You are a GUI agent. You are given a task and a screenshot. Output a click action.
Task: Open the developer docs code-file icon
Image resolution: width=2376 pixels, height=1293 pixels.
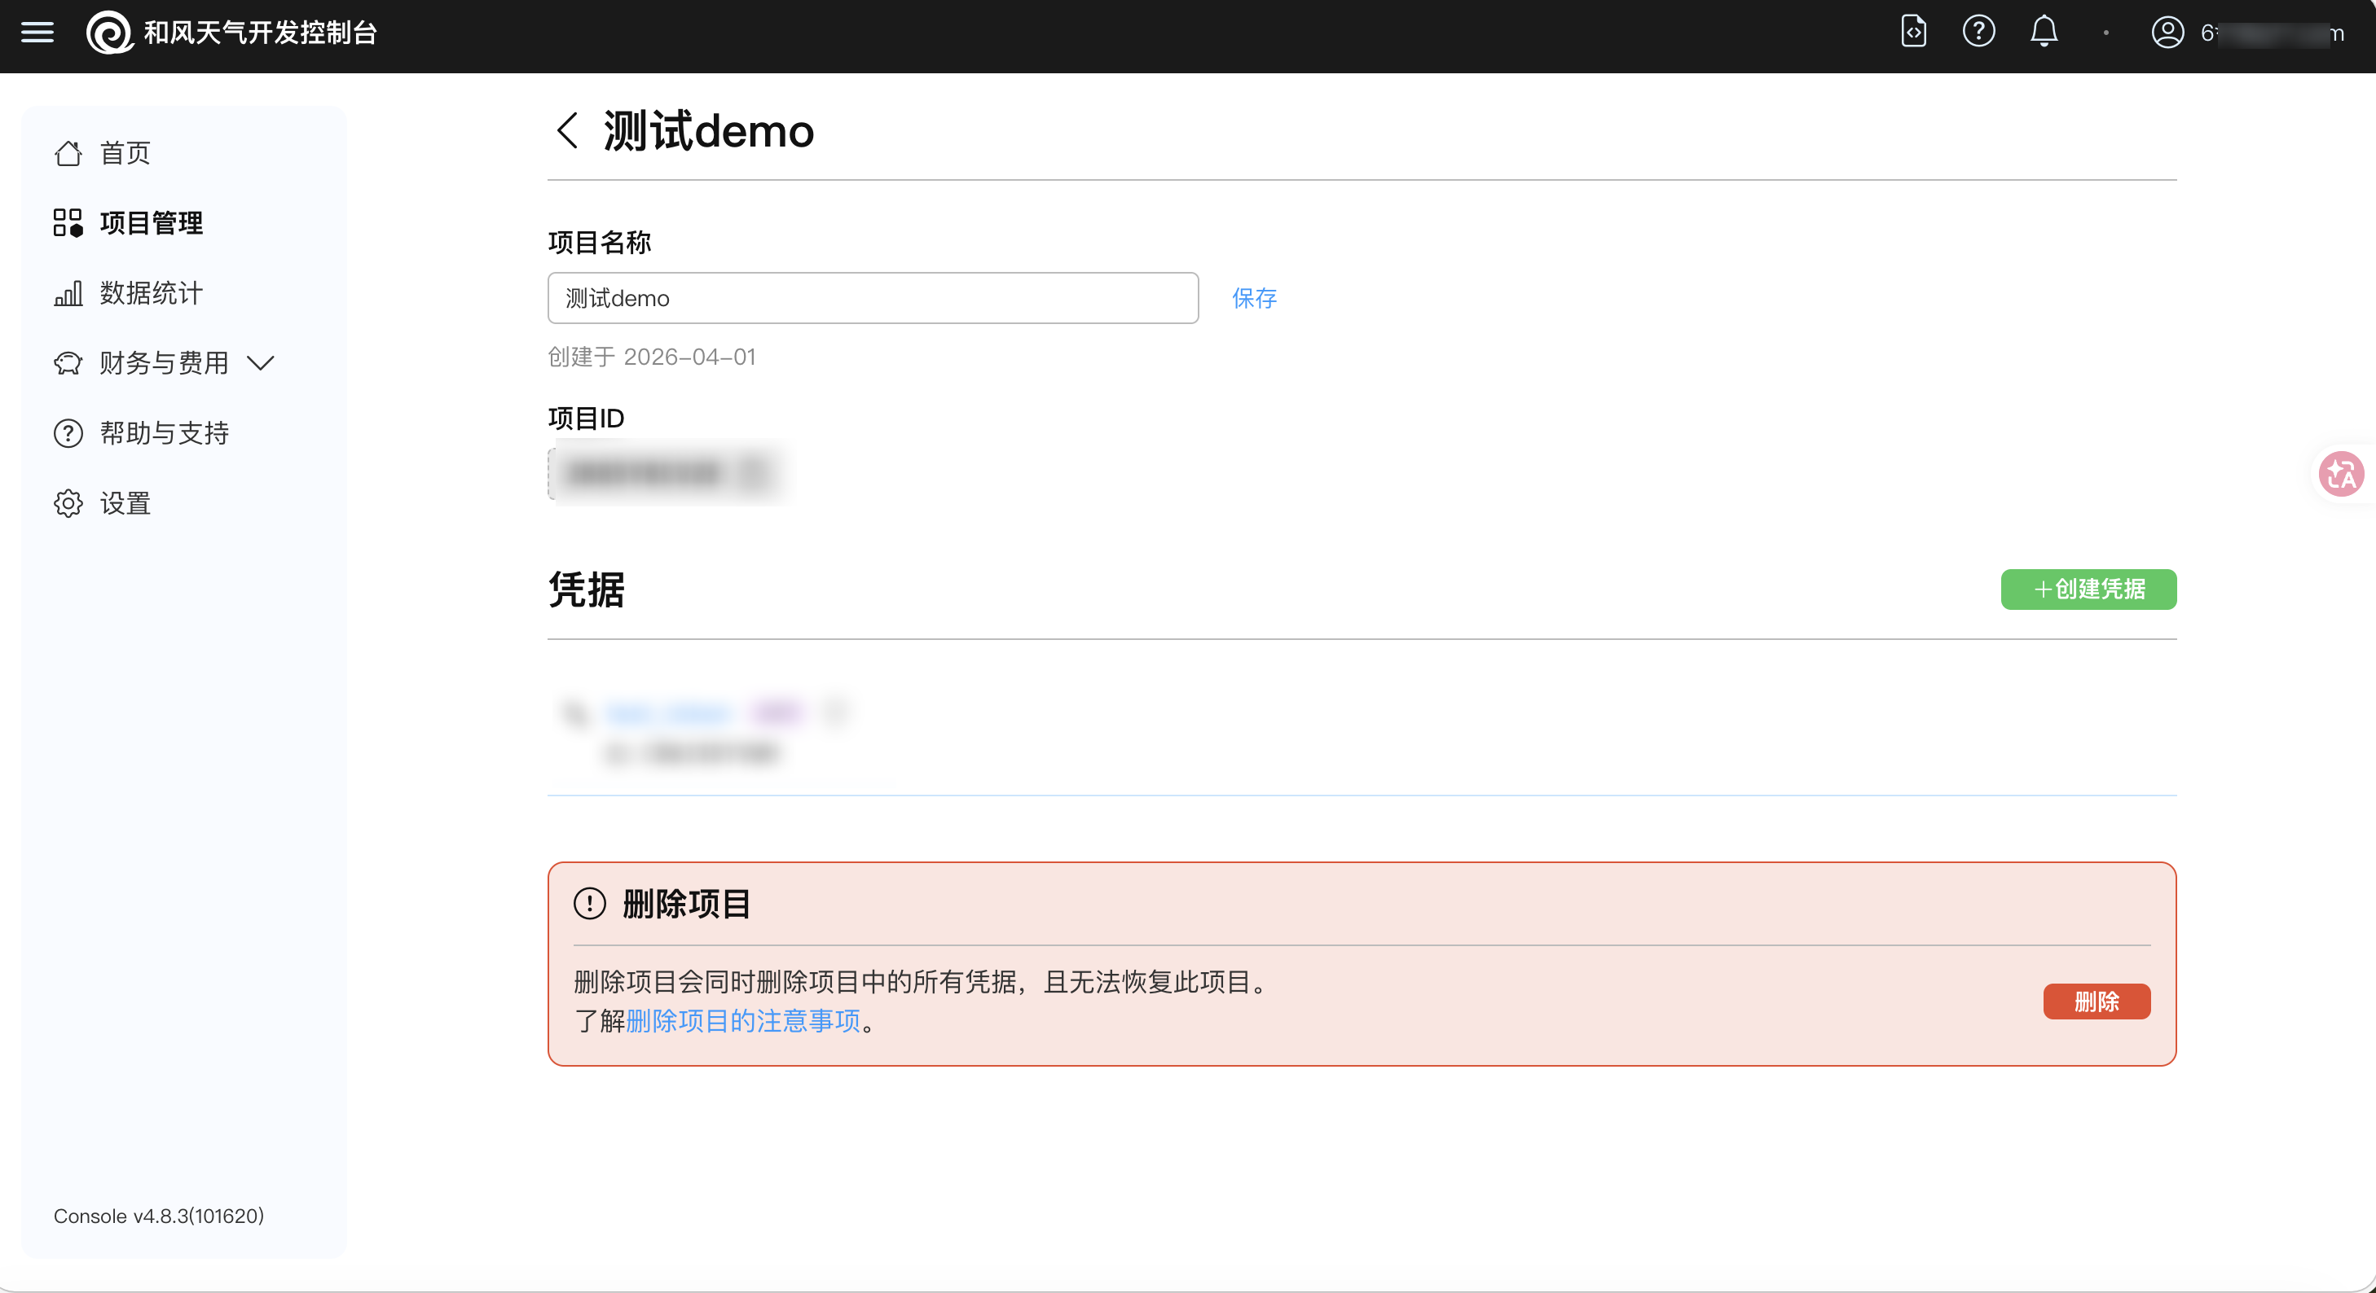click(x=1914, y=33)
